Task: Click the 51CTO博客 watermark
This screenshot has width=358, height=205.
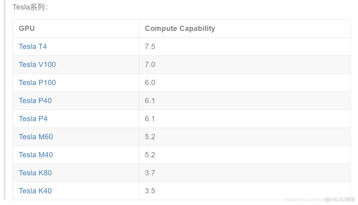Action: pos(340,199)
